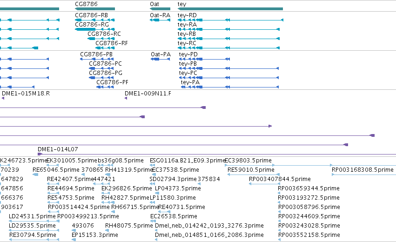The height and width of the screenshot is (242, 396).
Task: Click EST label RP003244609.5prime
Action: coord(309,216)
